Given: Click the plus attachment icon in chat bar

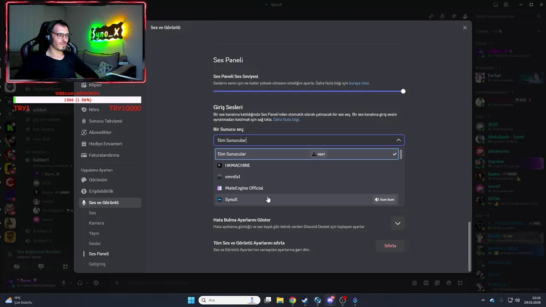Looking at the screenshot, I should coord(117,283).
